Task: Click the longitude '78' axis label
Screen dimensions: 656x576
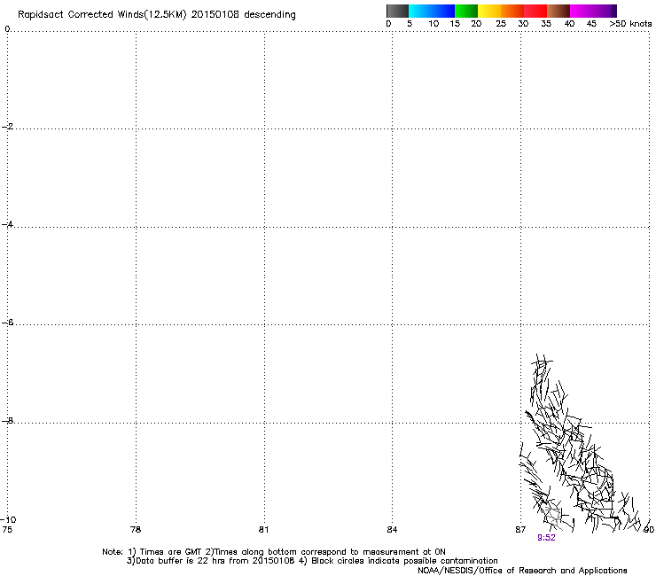Action: (x=136, y=530)
